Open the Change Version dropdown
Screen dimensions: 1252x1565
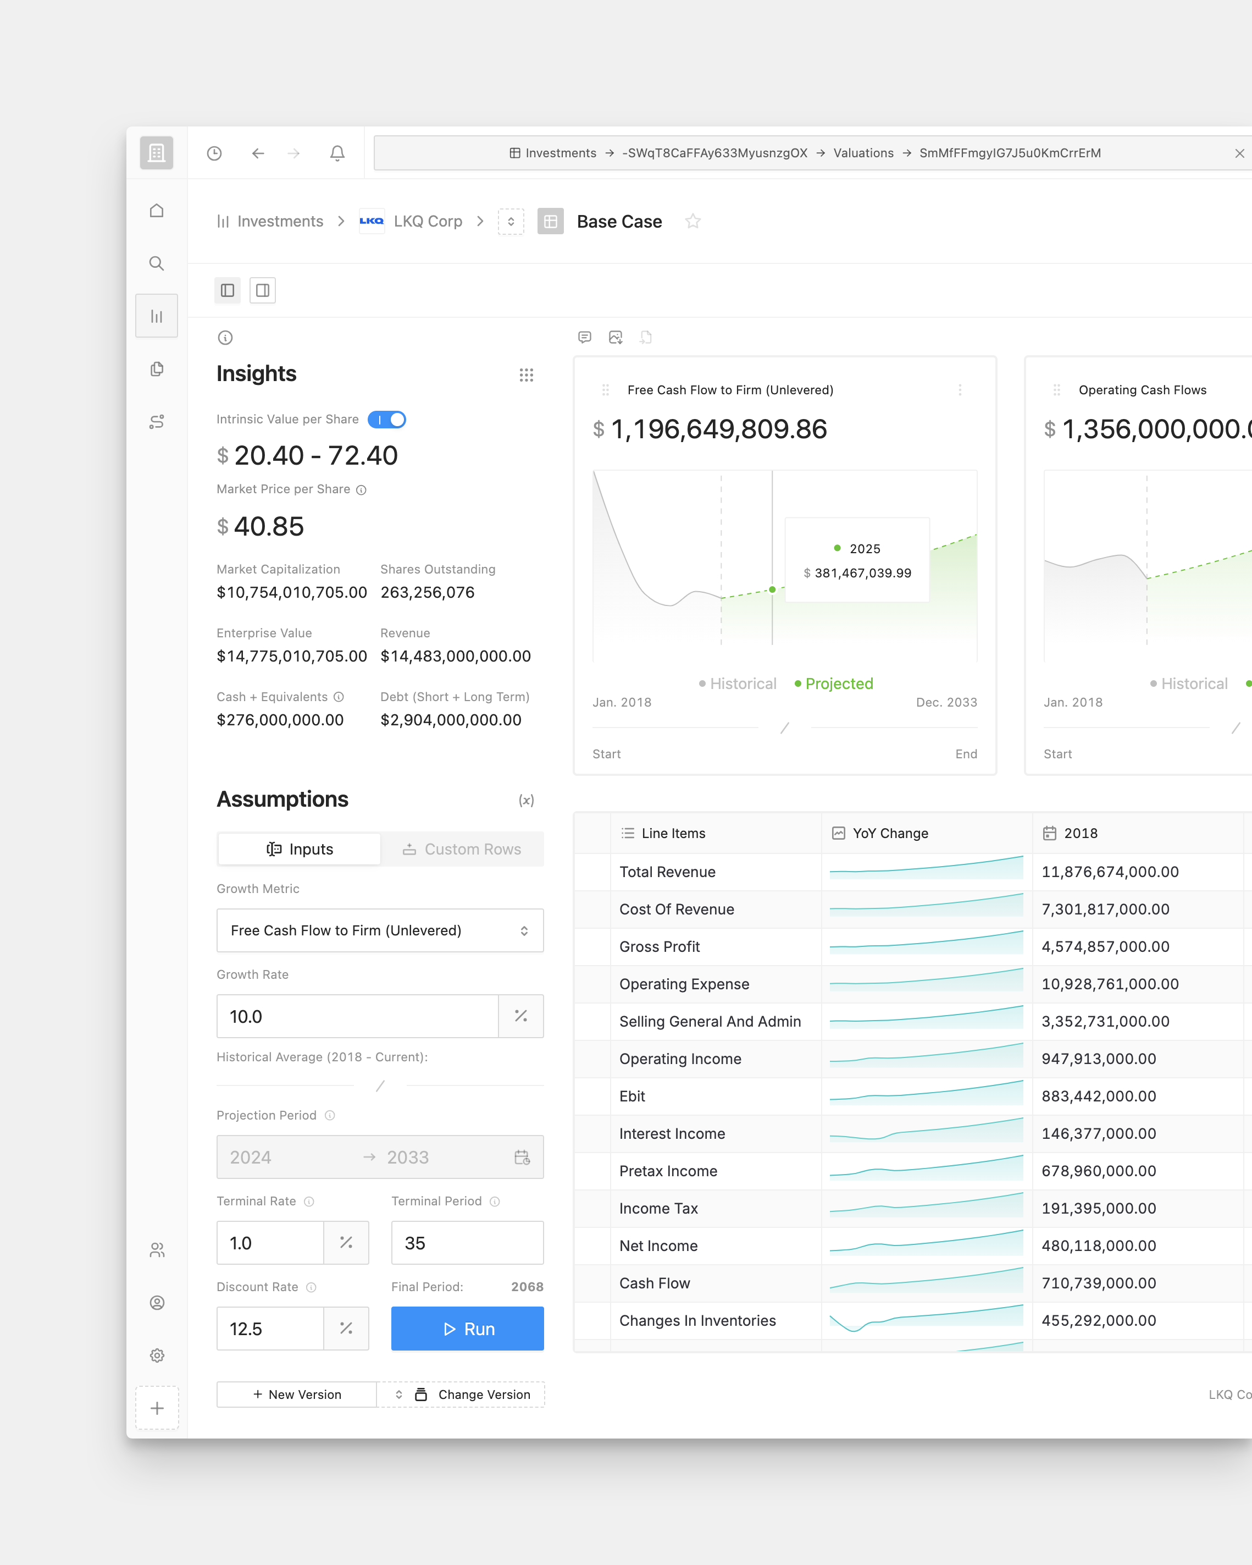click(x=461, y=1395)
